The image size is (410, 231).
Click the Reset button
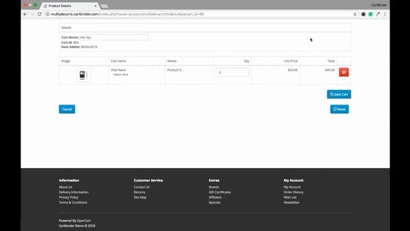click(x=340, y=109)
